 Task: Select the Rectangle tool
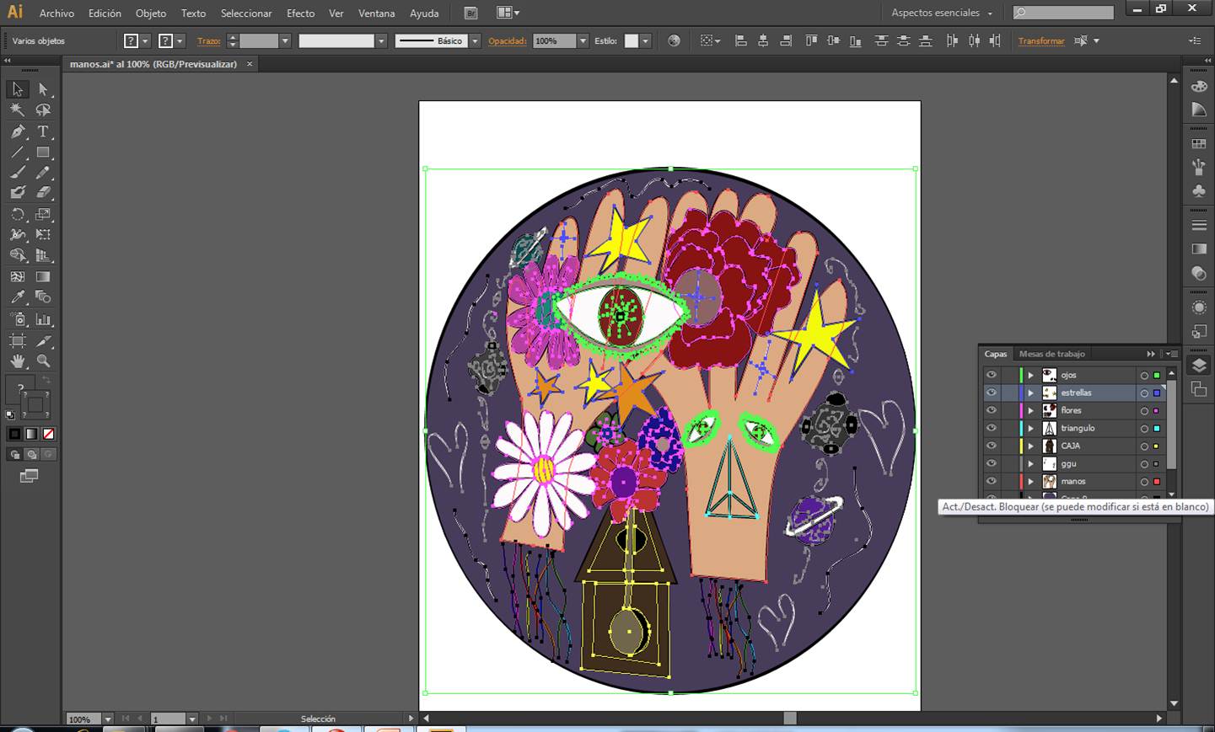(43, 152)
